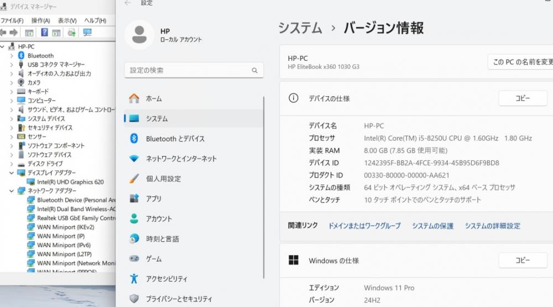
Task: Collapse the ネットワーク アダプター category
Action: tap(12, 190)
